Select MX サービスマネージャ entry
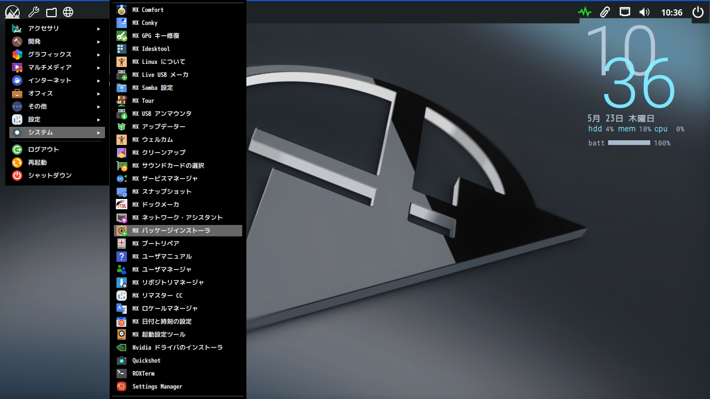Viewport: 710px width, 399px height. pos(178,179)
